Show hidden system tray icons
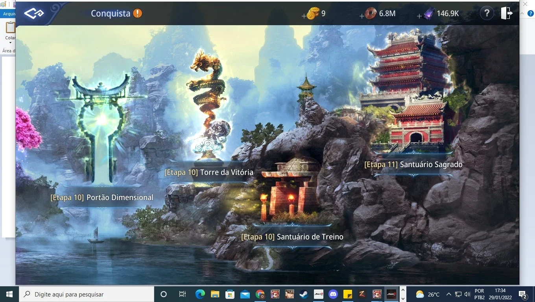The height and width of the screenshot is (302, 535). click(x=448, y=294)
